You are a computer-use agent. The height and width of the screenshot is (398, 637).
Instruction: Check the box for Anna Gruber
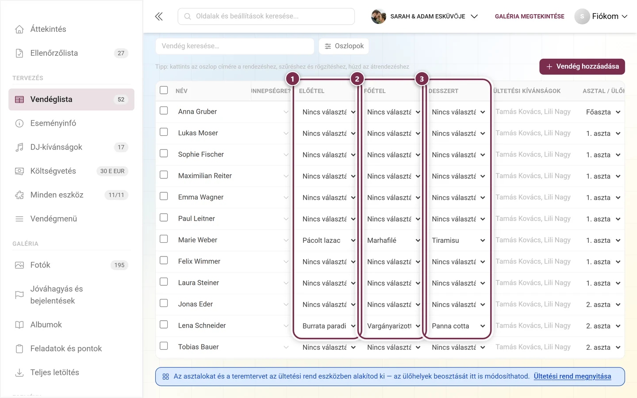click(164, 111)
